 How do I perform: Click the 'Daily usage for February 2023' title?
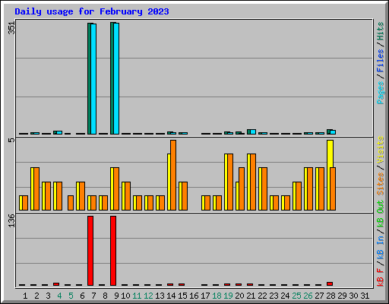click(92, 11)
